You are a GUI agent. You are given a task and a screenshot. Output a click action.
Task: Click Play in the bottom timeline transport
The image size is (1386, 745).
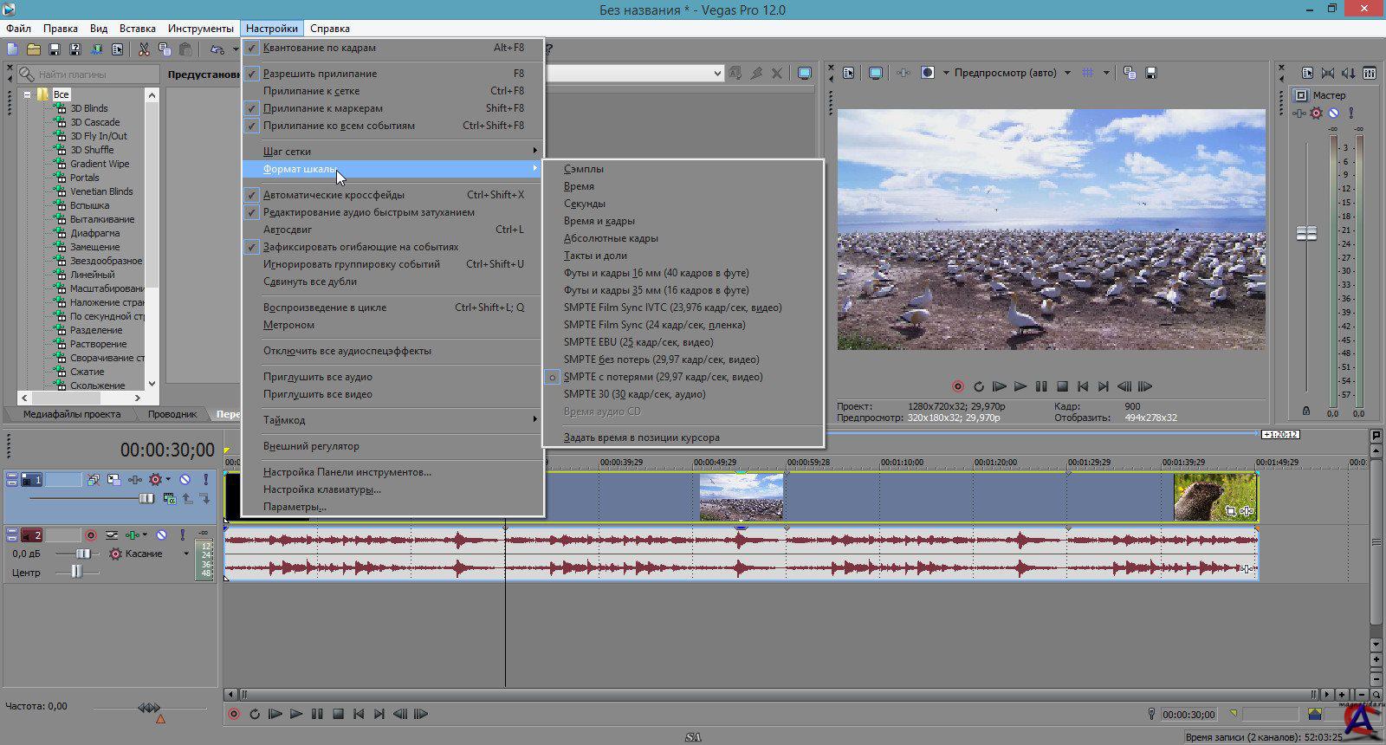(296, 715)
